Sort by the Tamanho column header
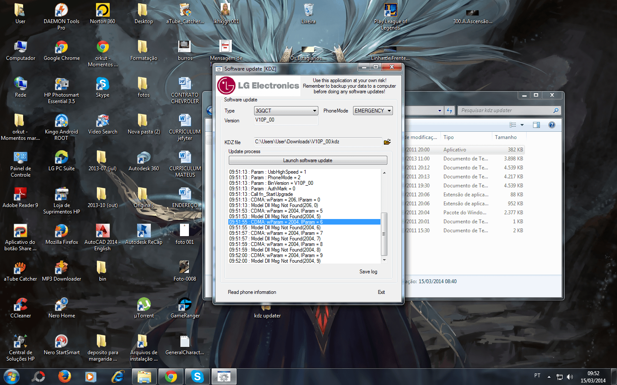Viewport: 617px width, 385px height. point(509,137)
